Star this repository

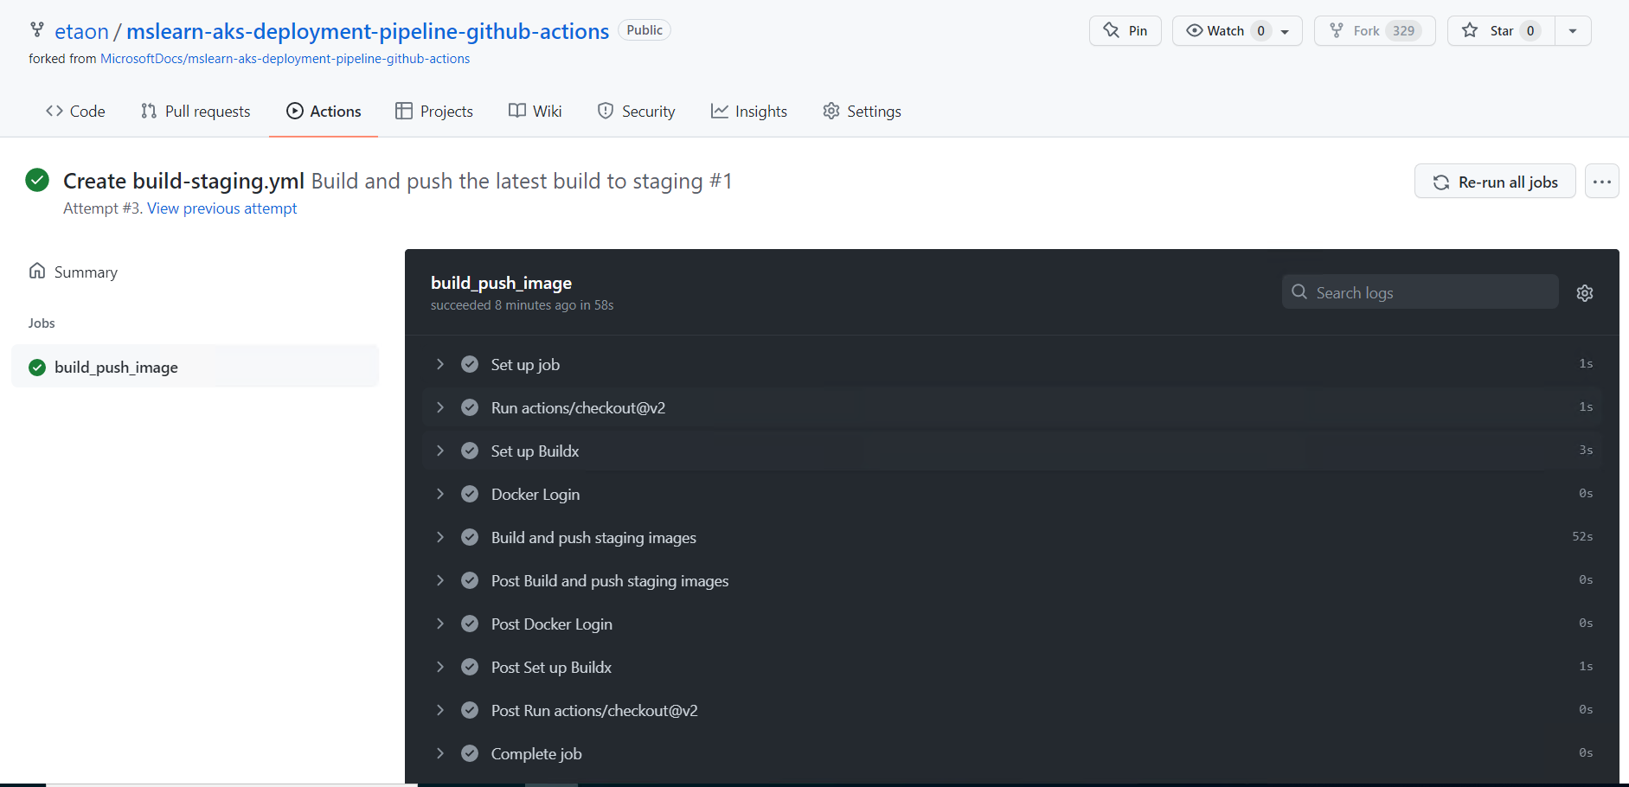click(x=1501, y=31)
